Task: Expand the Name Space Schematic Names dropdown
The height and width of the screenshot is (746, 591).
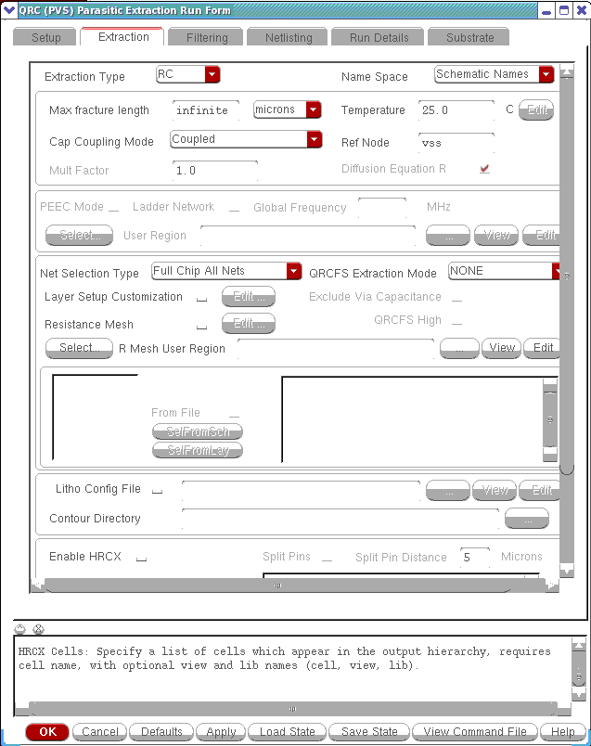Action: 495,74
